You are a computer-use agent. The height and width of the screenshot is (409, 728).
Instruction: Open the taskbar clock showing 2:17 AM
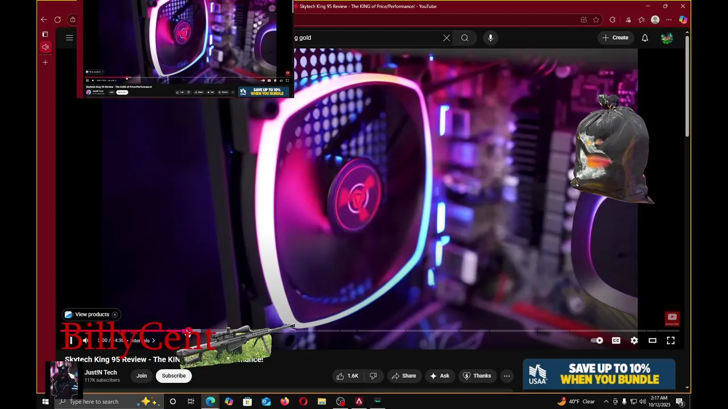[659, 402]
